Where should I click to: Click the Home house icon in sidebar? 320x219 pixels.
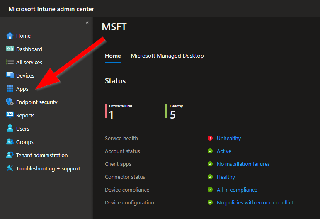click(x=10, y=36)
